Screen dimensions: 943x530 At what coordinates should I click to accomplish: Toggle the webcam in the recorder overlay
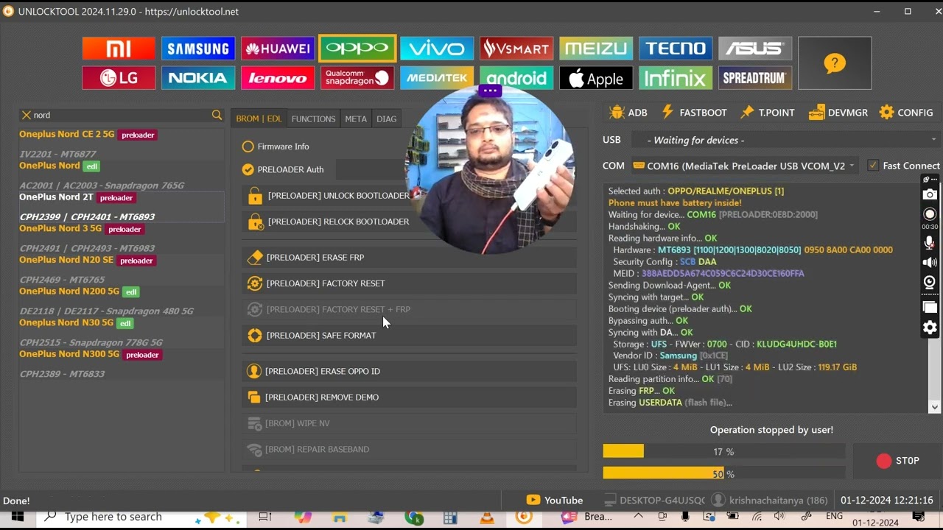(930, 282)
